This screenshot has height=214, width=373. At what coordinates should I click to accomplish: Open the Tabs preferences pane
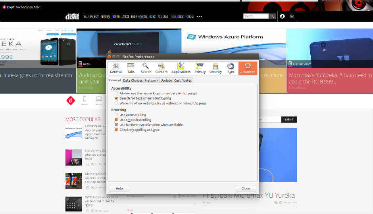(x=131, y=68)
